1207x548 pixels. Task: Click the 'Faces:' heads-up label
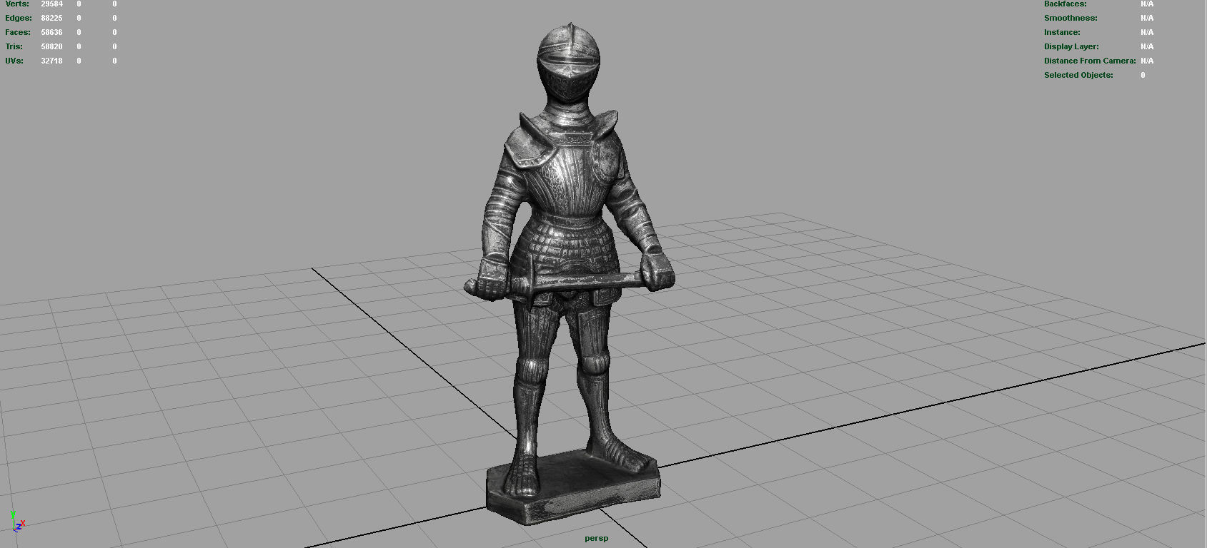point(18,32)
